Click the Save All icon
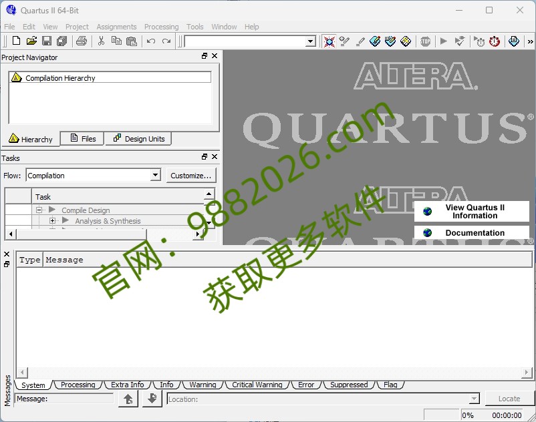Viewport: 536px width, 422px height. tap(62, 41)
